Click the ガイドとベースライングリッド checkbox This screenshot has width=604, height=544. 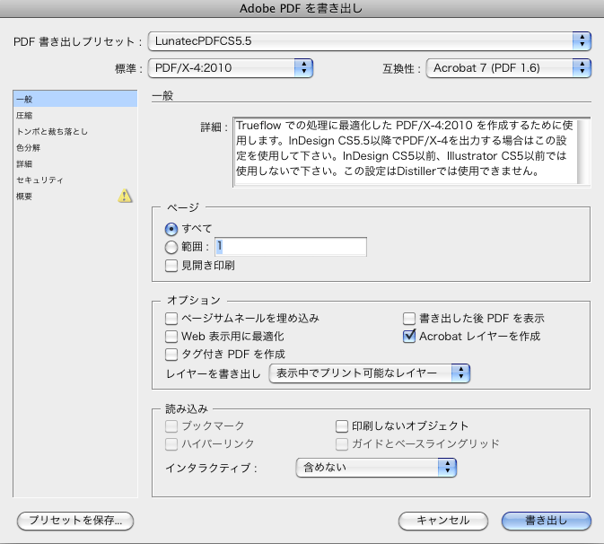[342, 443]
